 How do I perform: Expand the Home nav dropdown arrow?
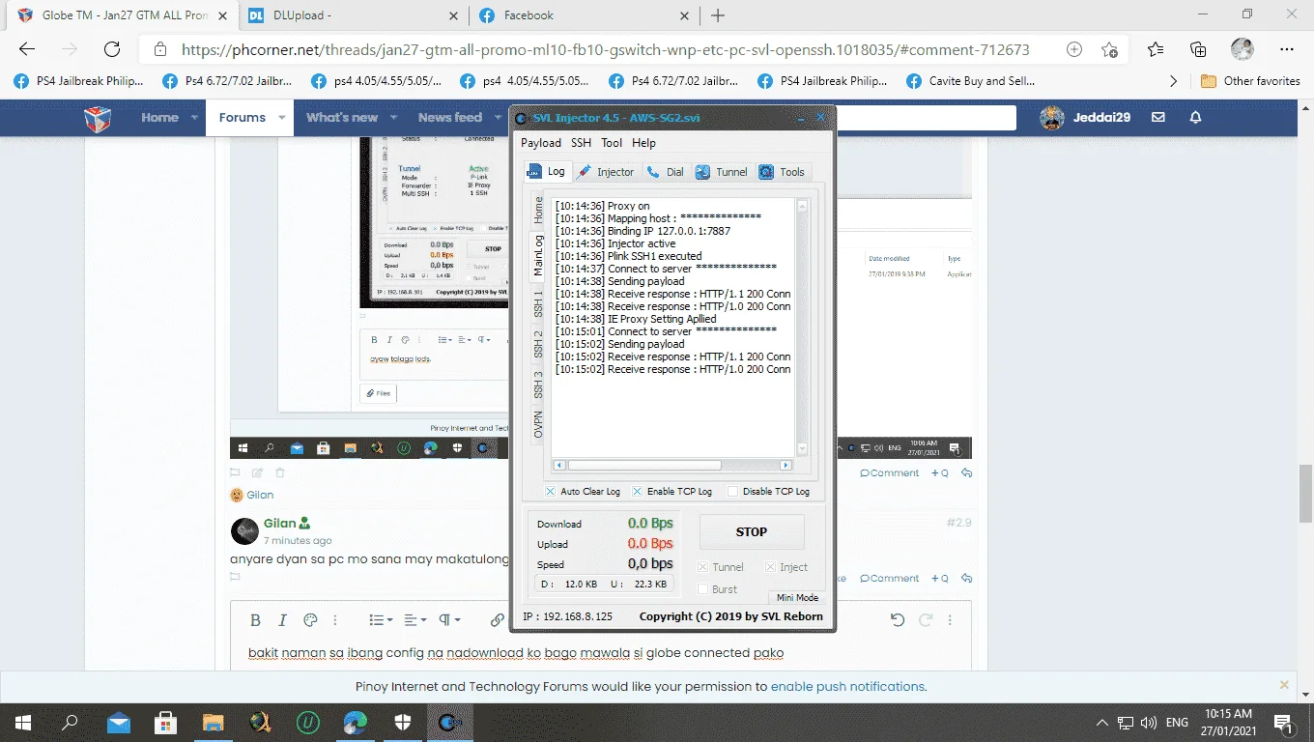coord(194,118)
